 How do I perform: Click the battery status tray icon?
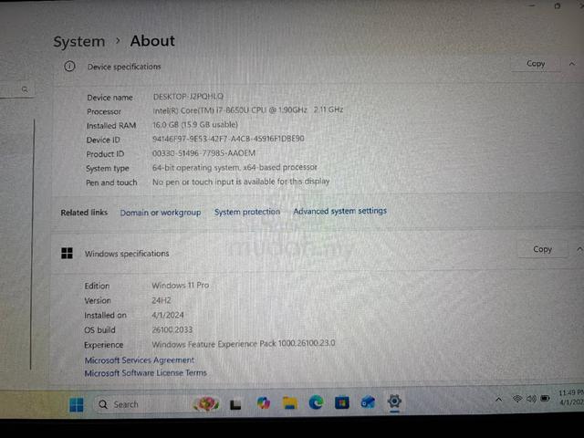pos(546,399)
